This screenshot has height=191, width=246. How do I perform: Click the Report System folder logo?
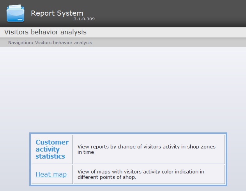point(16,14)
